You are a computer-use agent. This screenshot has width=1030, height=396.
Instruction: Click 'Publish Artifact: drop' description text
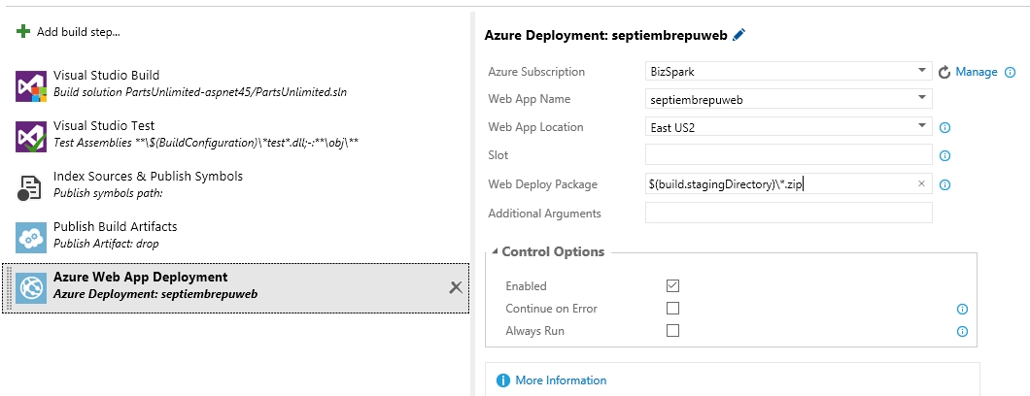[x=106, y=244]
